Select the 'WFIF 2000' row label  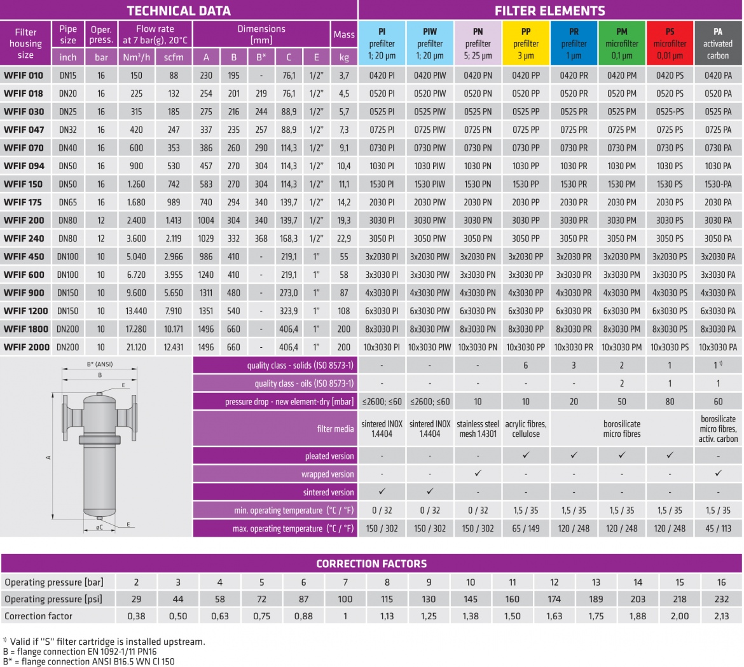coord(26,347)
